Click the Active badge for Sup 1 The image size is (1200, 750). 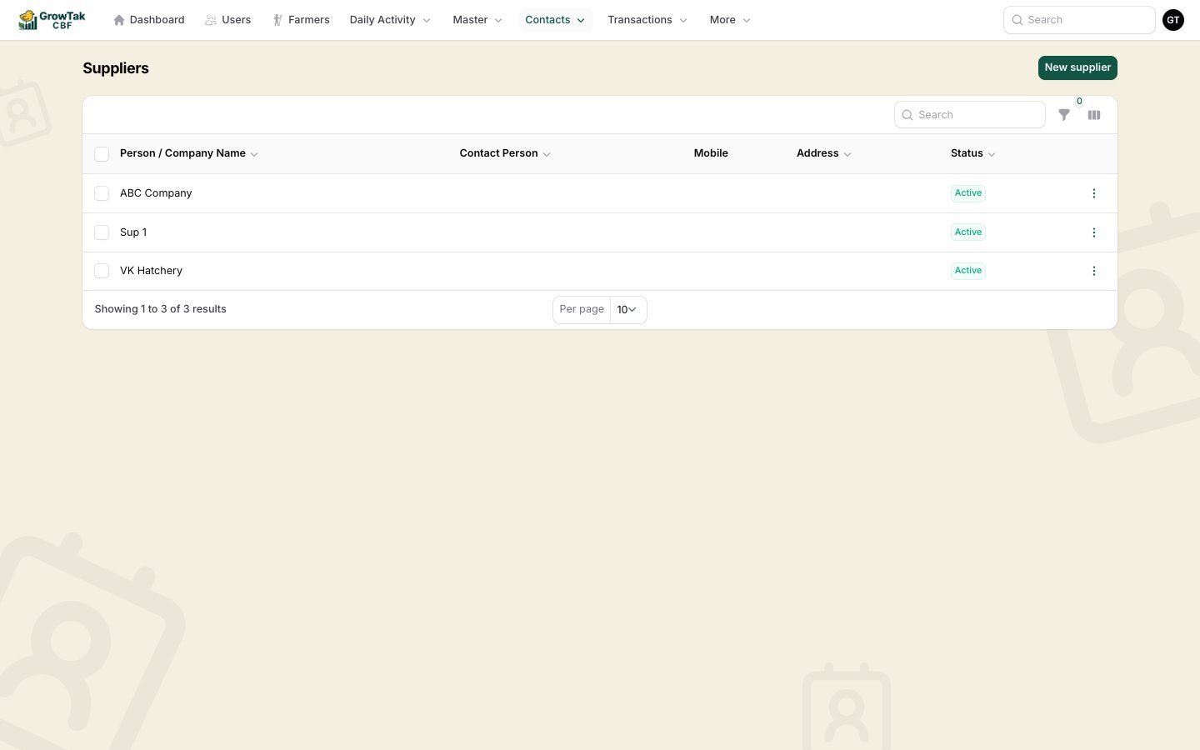tap(968, 232)
